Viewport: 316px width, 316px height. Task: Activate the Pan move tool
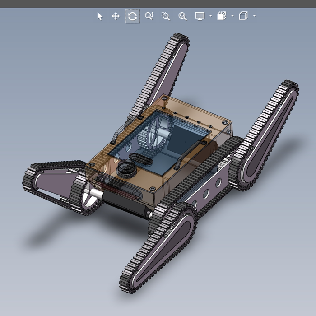116,16
